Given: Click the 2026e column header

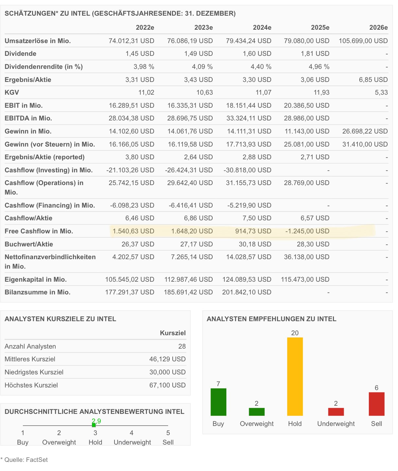Looking at the screenshot, I should click(x=378, y=27).
